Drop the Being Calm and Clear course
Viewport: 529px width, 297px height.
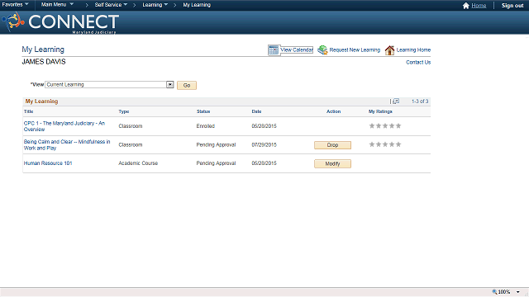332,145
